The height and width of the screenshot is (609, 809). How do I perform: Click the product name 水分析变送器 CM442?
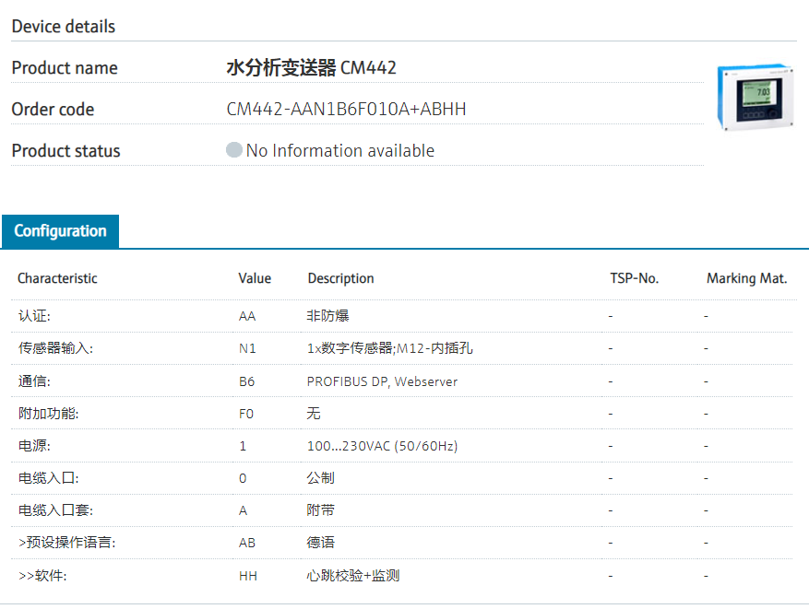pos(311,68)
